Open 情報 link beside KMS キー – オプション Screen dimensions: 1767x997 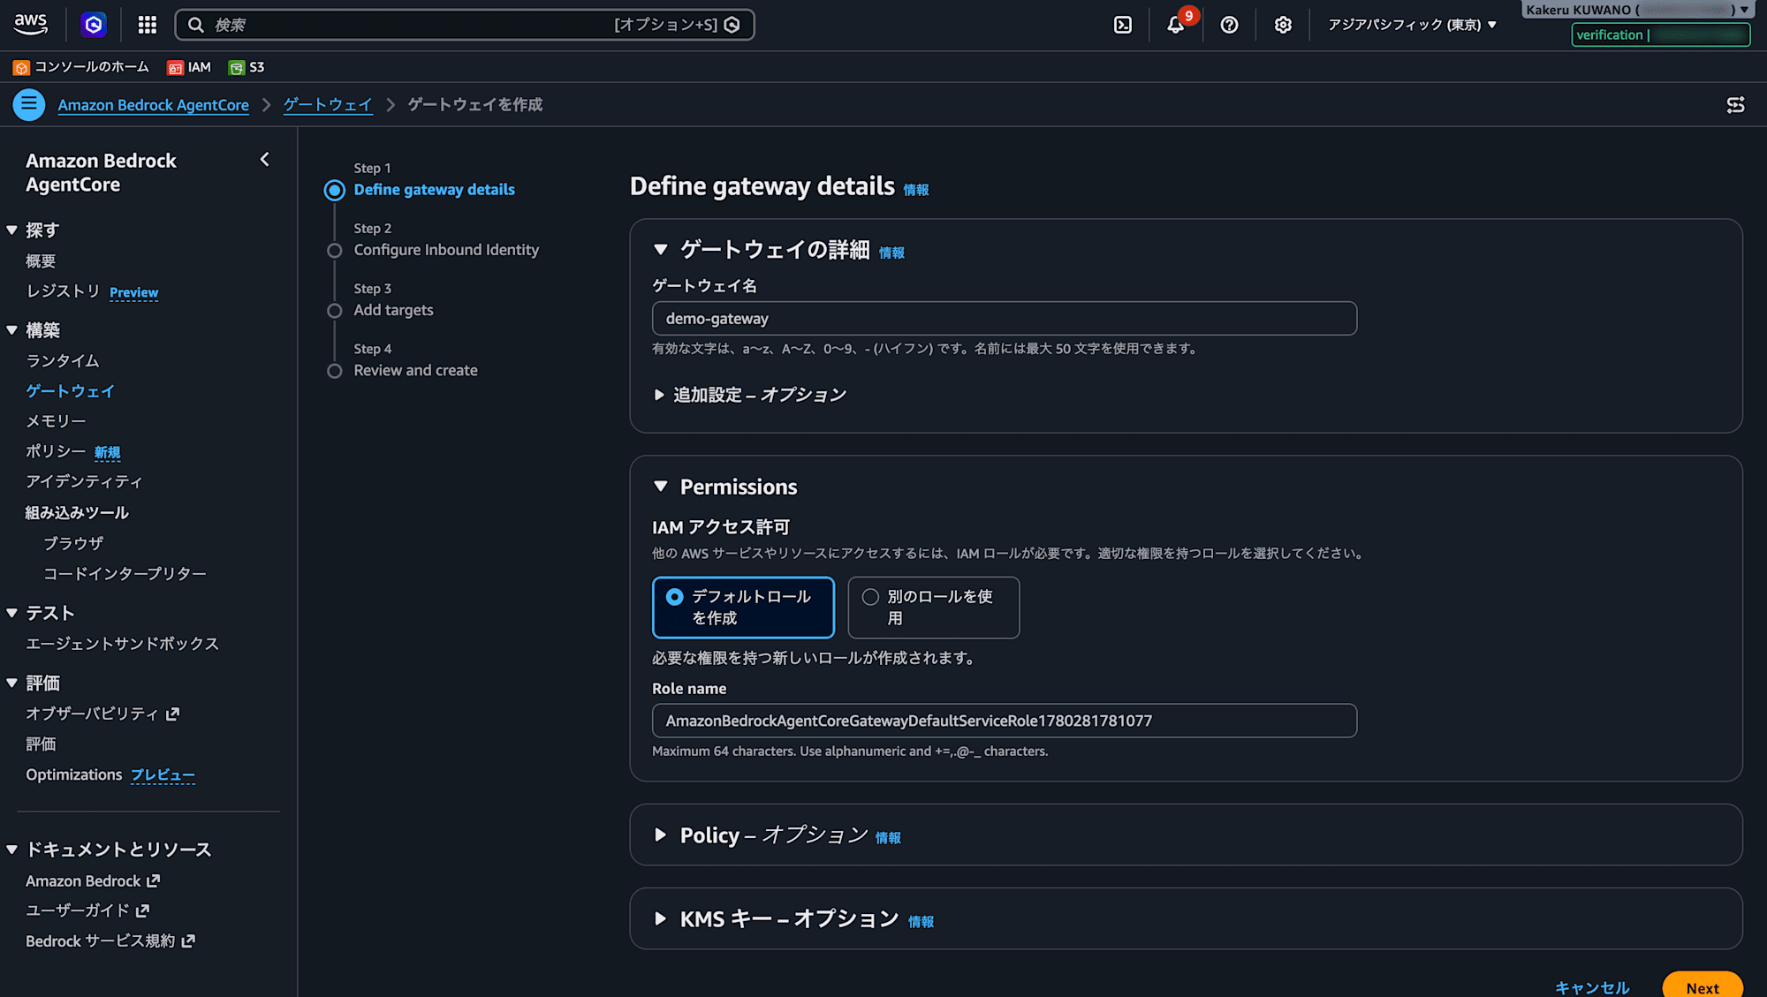pyautogui.click(x=921, y=922)
